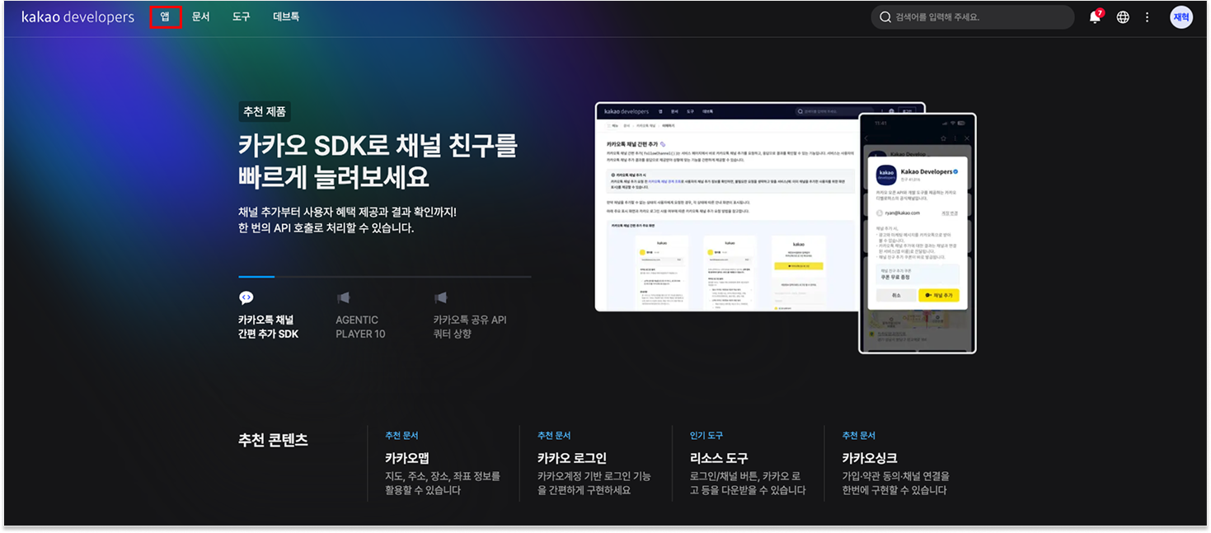Click description 로그인/채널 버튼, 카카오 로고 등을
This screenshot has width=1211, height=533.
(x=748, y=483)
